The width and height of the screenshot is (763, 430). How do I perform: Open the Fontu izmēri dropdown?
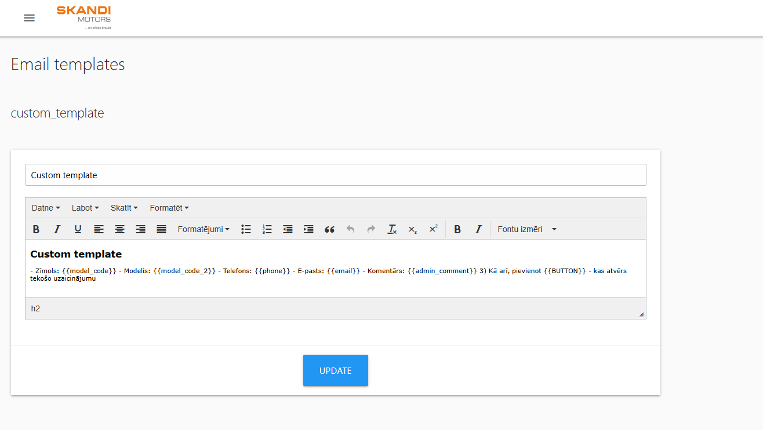(x=525, y=229)
